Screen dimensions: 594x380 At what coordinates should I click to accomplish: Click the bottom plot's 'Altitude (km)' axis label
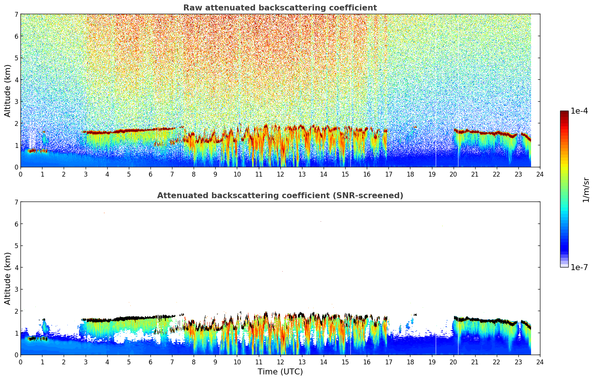[8, 278]
